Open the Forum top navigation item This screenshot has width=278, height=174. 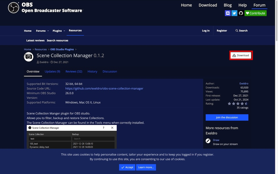point(259,5)
